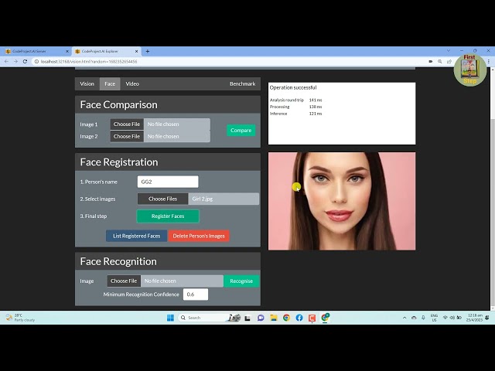Open the clock and date panel
The height and width of the screenshot is (371, 495).
pyautogui.click(x=475, y=318)
